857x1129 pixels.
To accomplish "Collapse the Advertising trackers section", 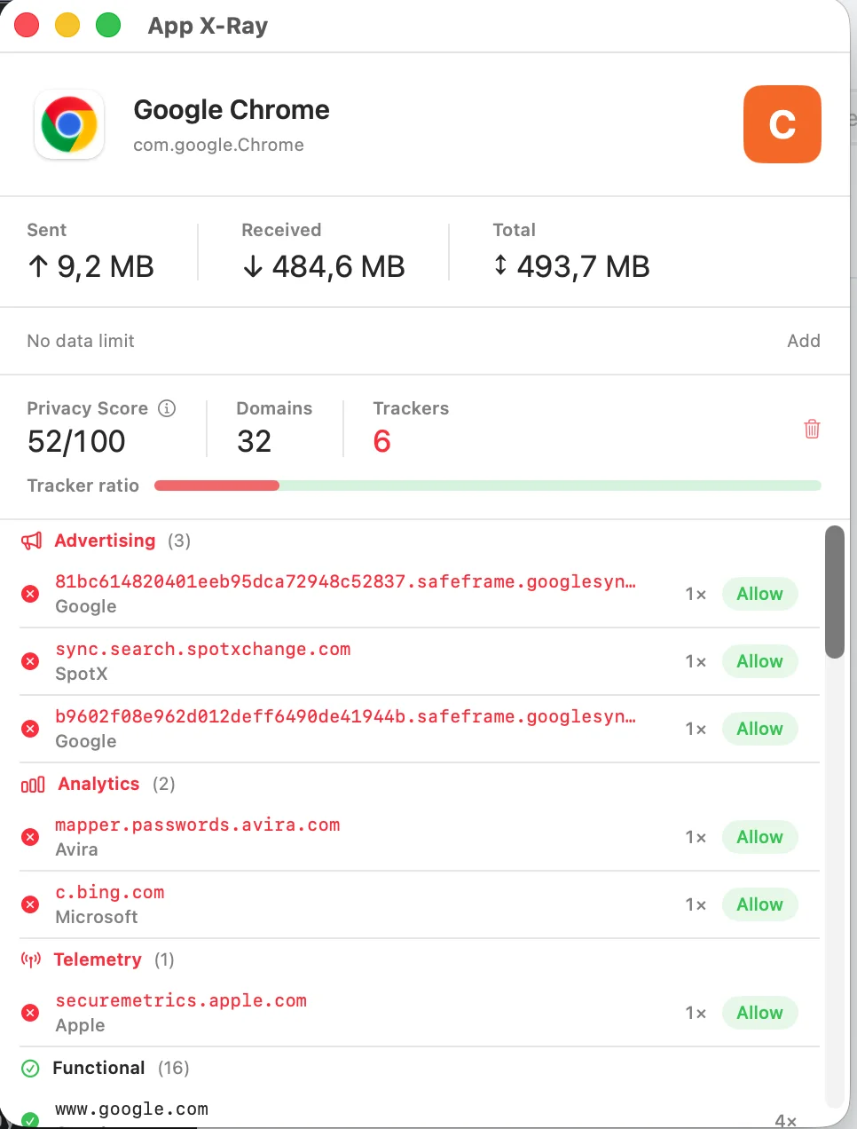I will 105,541.
